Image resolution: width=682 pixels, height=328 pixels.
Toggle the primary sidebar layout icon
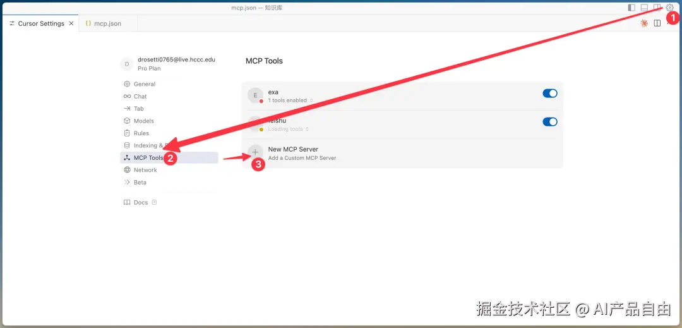[x=631, y=8]
